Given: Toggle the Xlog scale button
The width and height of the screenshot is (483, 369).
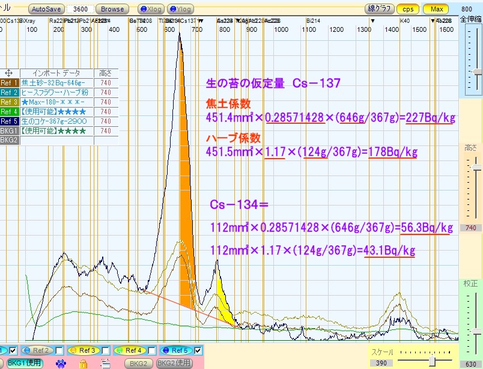Looking at the screenshot, I should (151, 9).
